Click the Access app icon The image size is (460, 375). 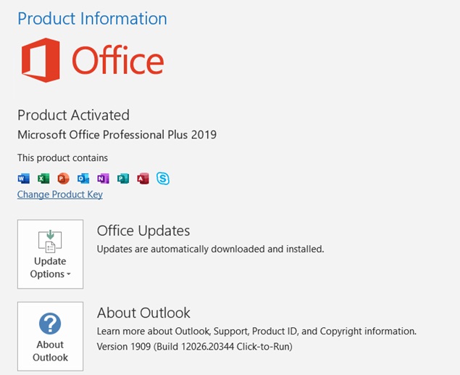143,178
